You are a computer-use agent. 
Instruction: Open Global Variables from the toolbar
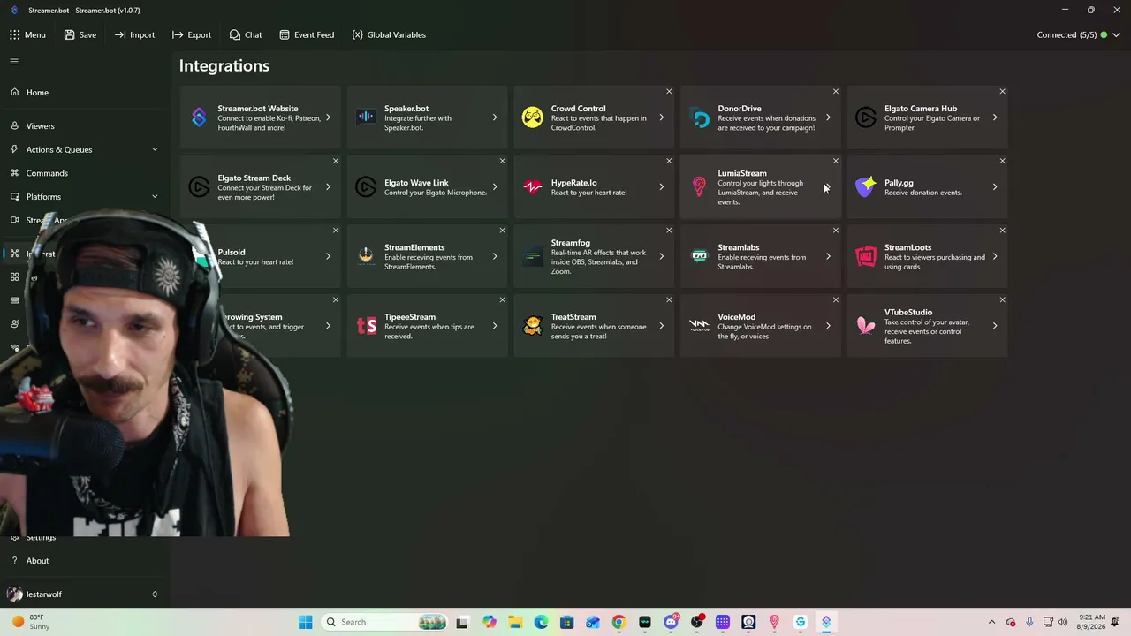point(388,34)
